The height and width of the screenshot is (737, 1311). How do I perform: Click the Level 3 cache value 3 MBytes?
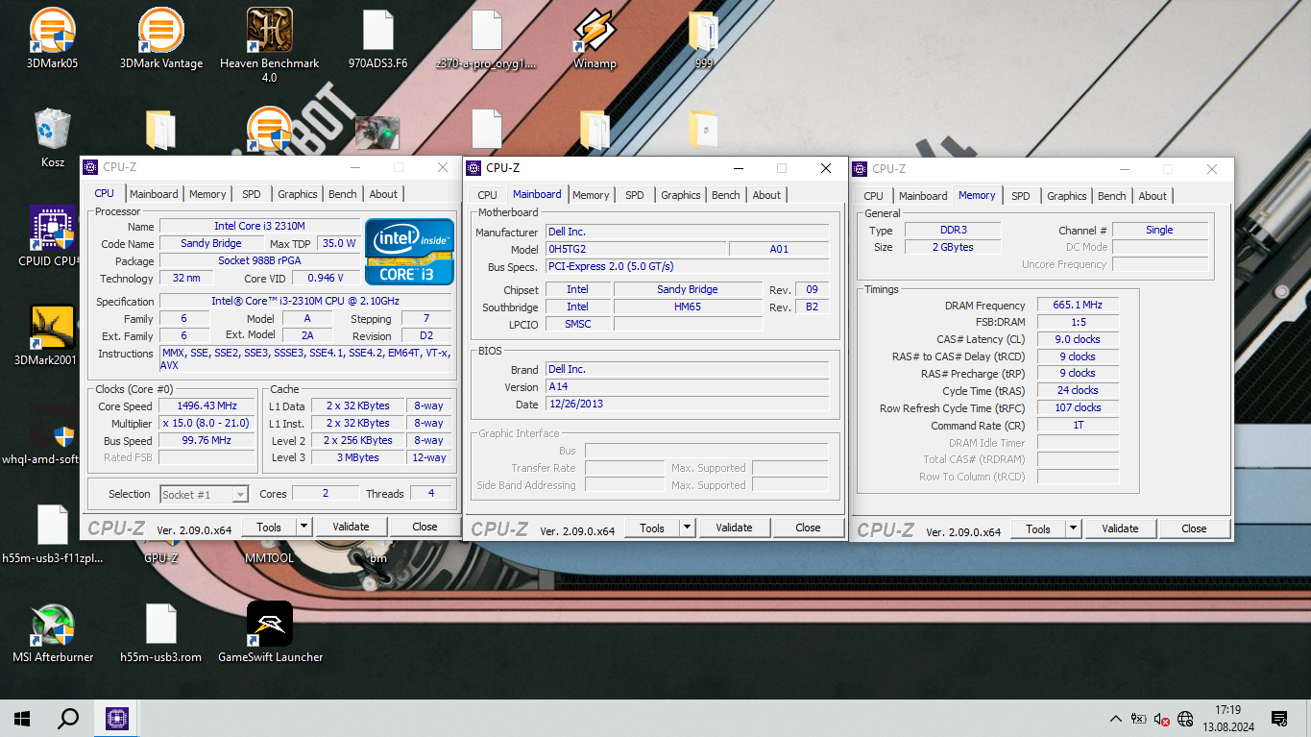[x=358, y=457]
